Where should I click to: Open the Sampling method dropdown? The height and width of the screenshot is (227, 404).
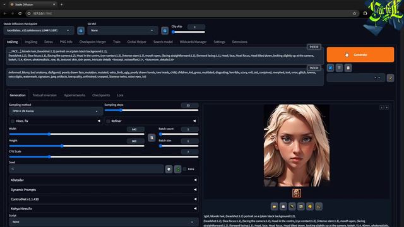56,111
